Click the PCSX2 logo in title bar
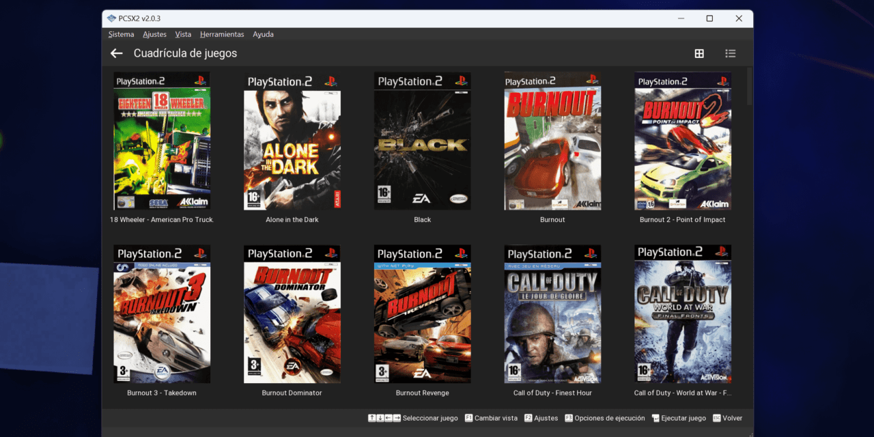 pyautogui.click(x=111, y=18)
